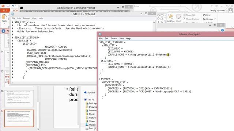The height and width of the screenshot is (131, 234).
Task: Click Find in PowerPoint ribbon
Action: point(207,15)
